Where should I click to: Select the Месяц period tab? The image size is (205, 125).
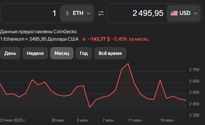(62, 53)
